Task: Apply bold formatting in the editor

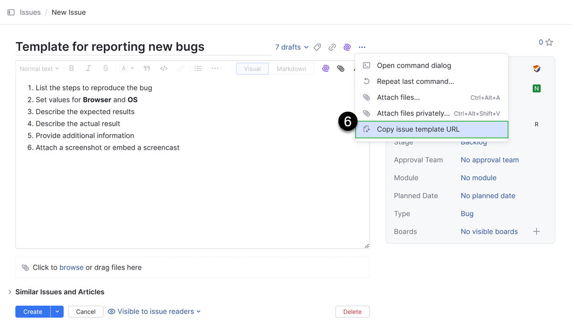Action: [72, 69]
